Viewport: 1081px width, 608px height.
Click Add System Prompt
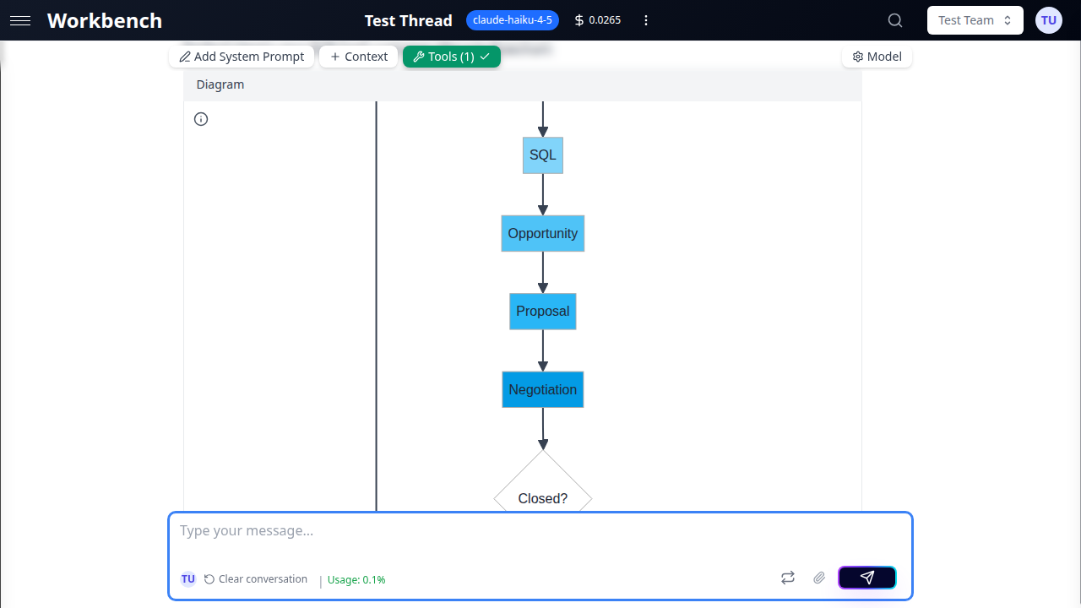tap(242, 57)
